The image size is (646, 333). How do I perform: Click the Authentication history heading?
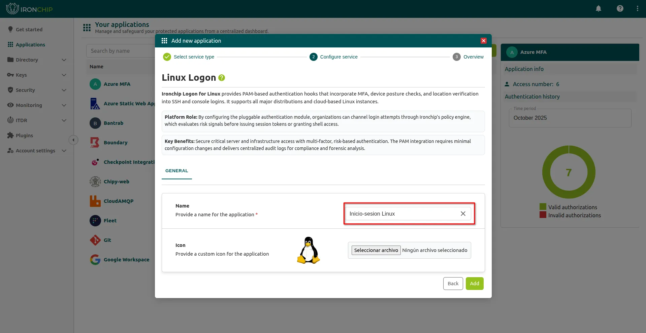point(532,97)
